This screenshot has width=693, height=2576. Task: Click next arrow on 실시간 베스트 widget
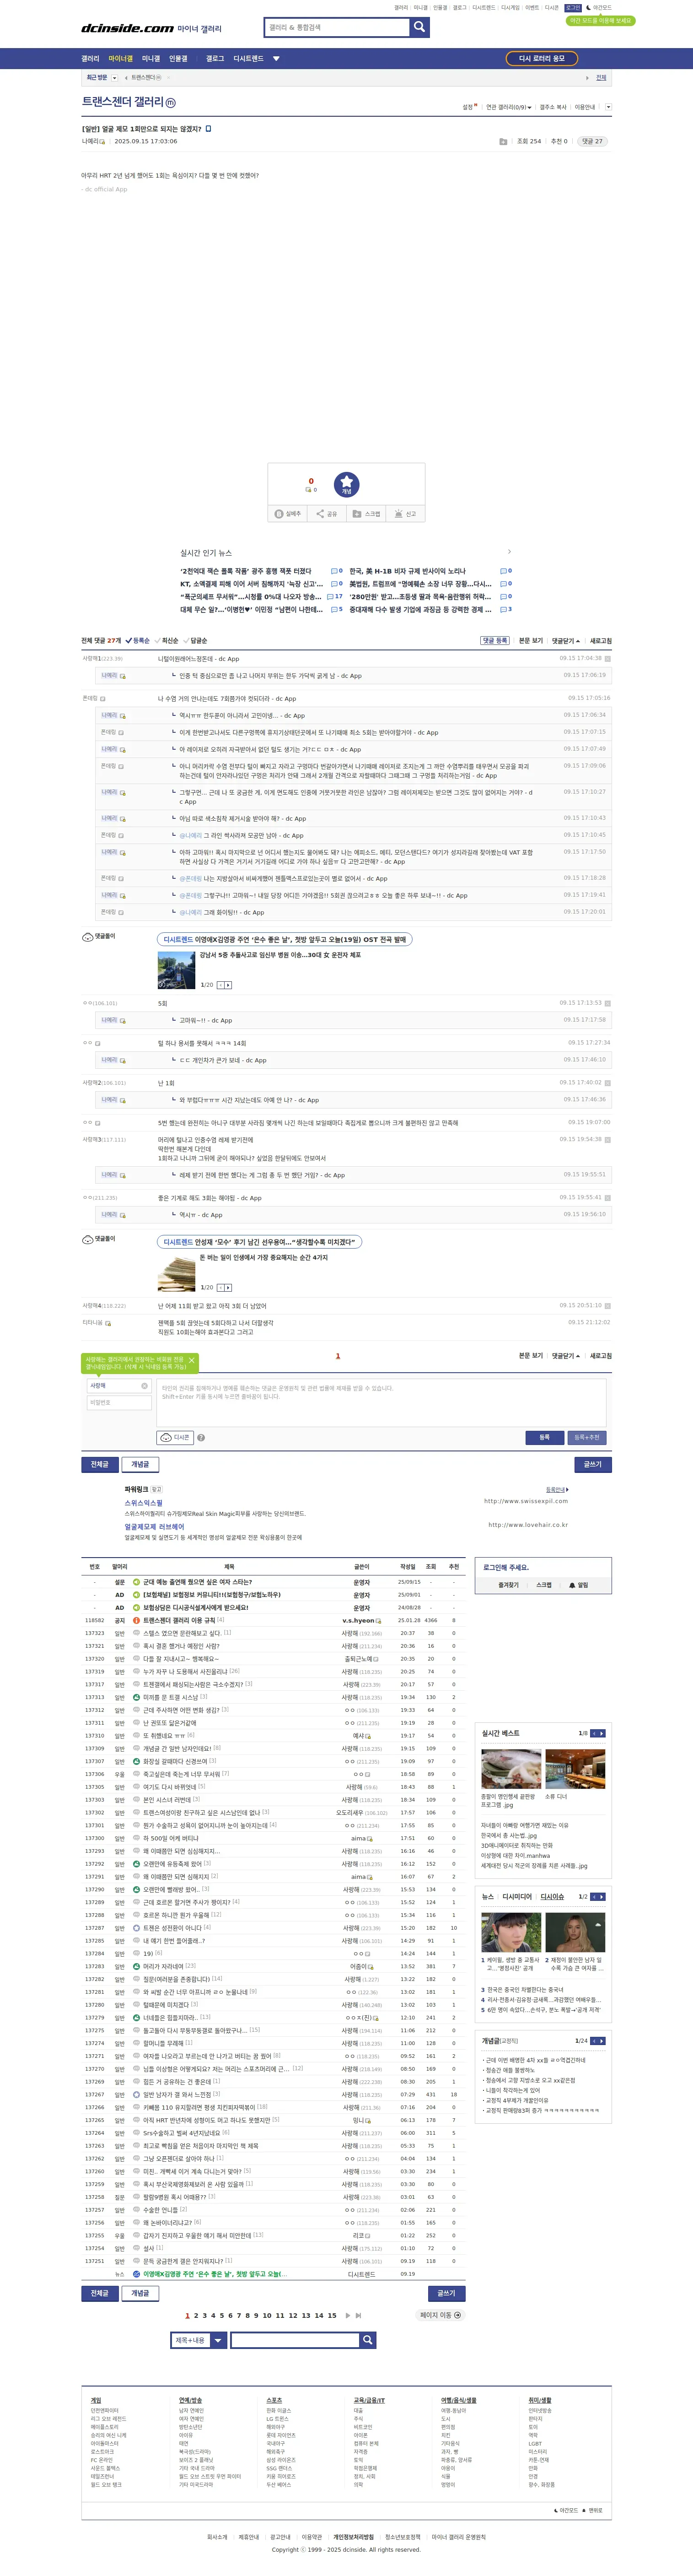coord(602,1733)
